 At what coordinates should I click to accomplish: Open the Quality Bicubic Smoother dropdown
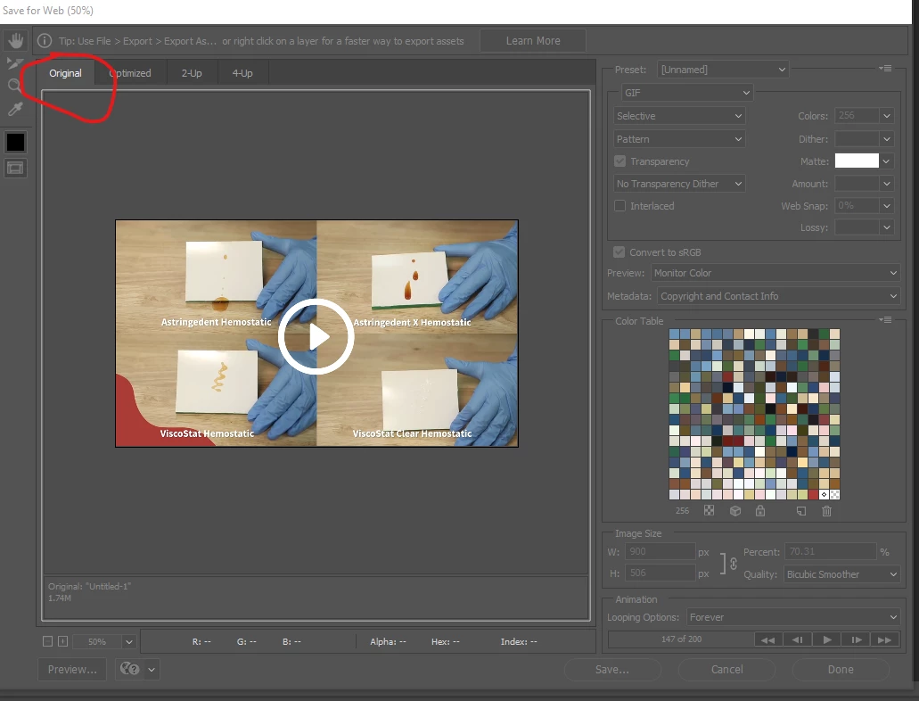coord(841,574)
